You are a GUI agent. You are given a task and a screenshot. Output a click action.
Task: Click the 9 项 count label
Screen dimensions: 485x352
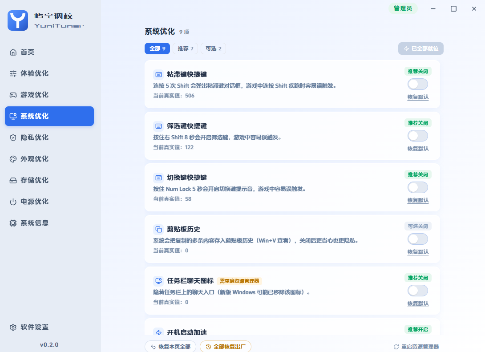(184, 32)
